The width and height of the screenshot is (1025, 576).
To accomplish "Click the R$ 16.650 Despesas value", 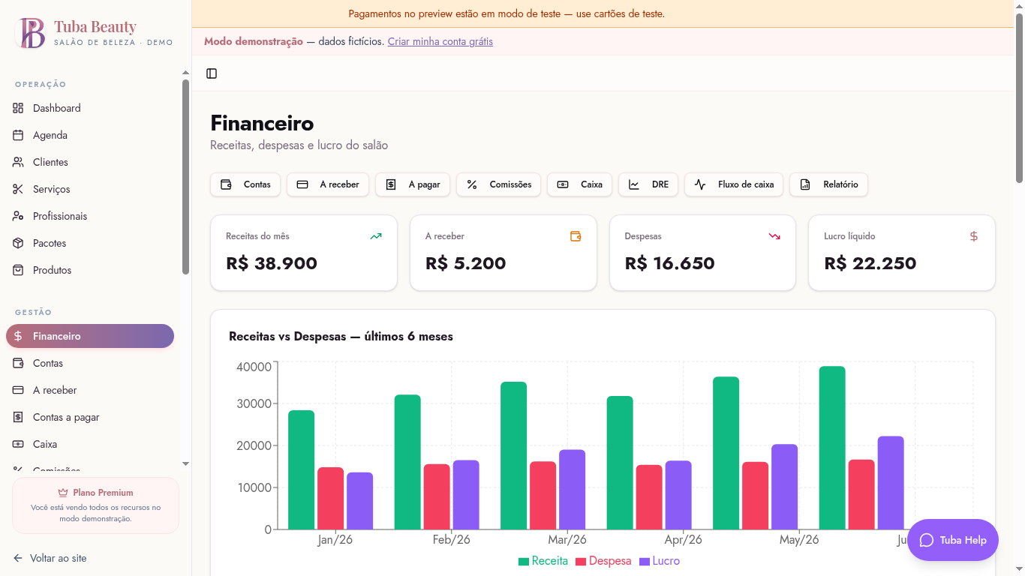I will [669, 263].
